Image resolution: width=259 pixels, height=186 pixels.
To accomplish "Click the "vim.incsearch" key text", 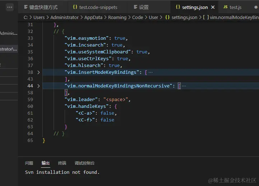I will [x=85, y=45].
